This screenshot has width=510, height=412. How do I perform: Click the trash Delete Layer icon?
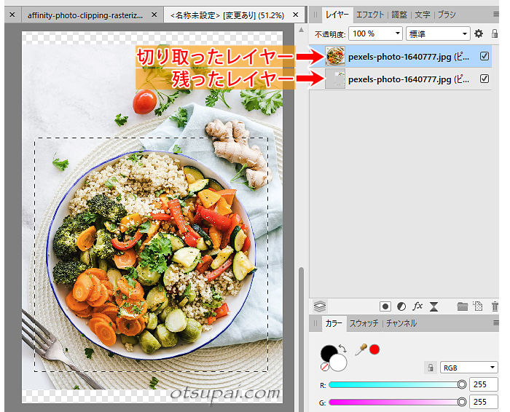tap(495, 306)
